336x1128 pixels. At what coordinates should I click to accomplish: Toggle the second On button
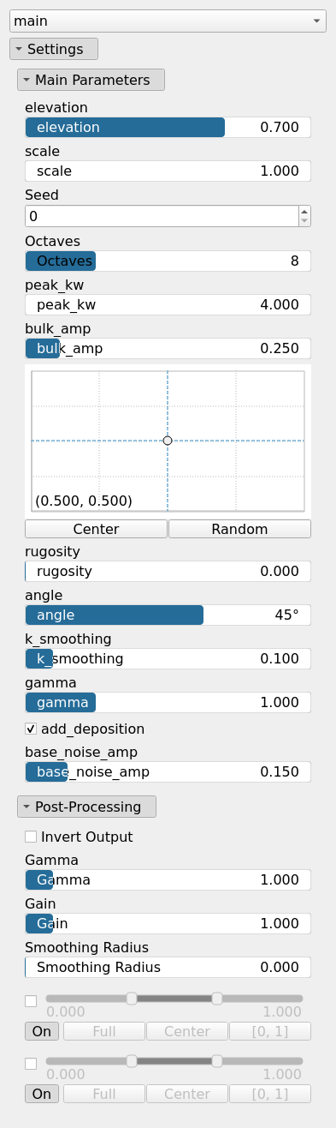[42, 1094]
